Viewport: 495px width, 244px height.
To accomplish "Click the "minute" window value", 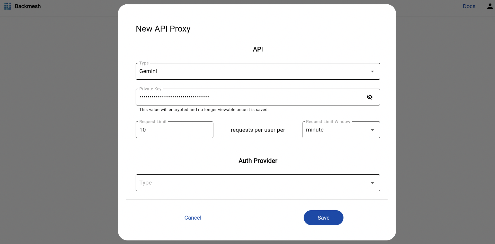I will point(315,130).
